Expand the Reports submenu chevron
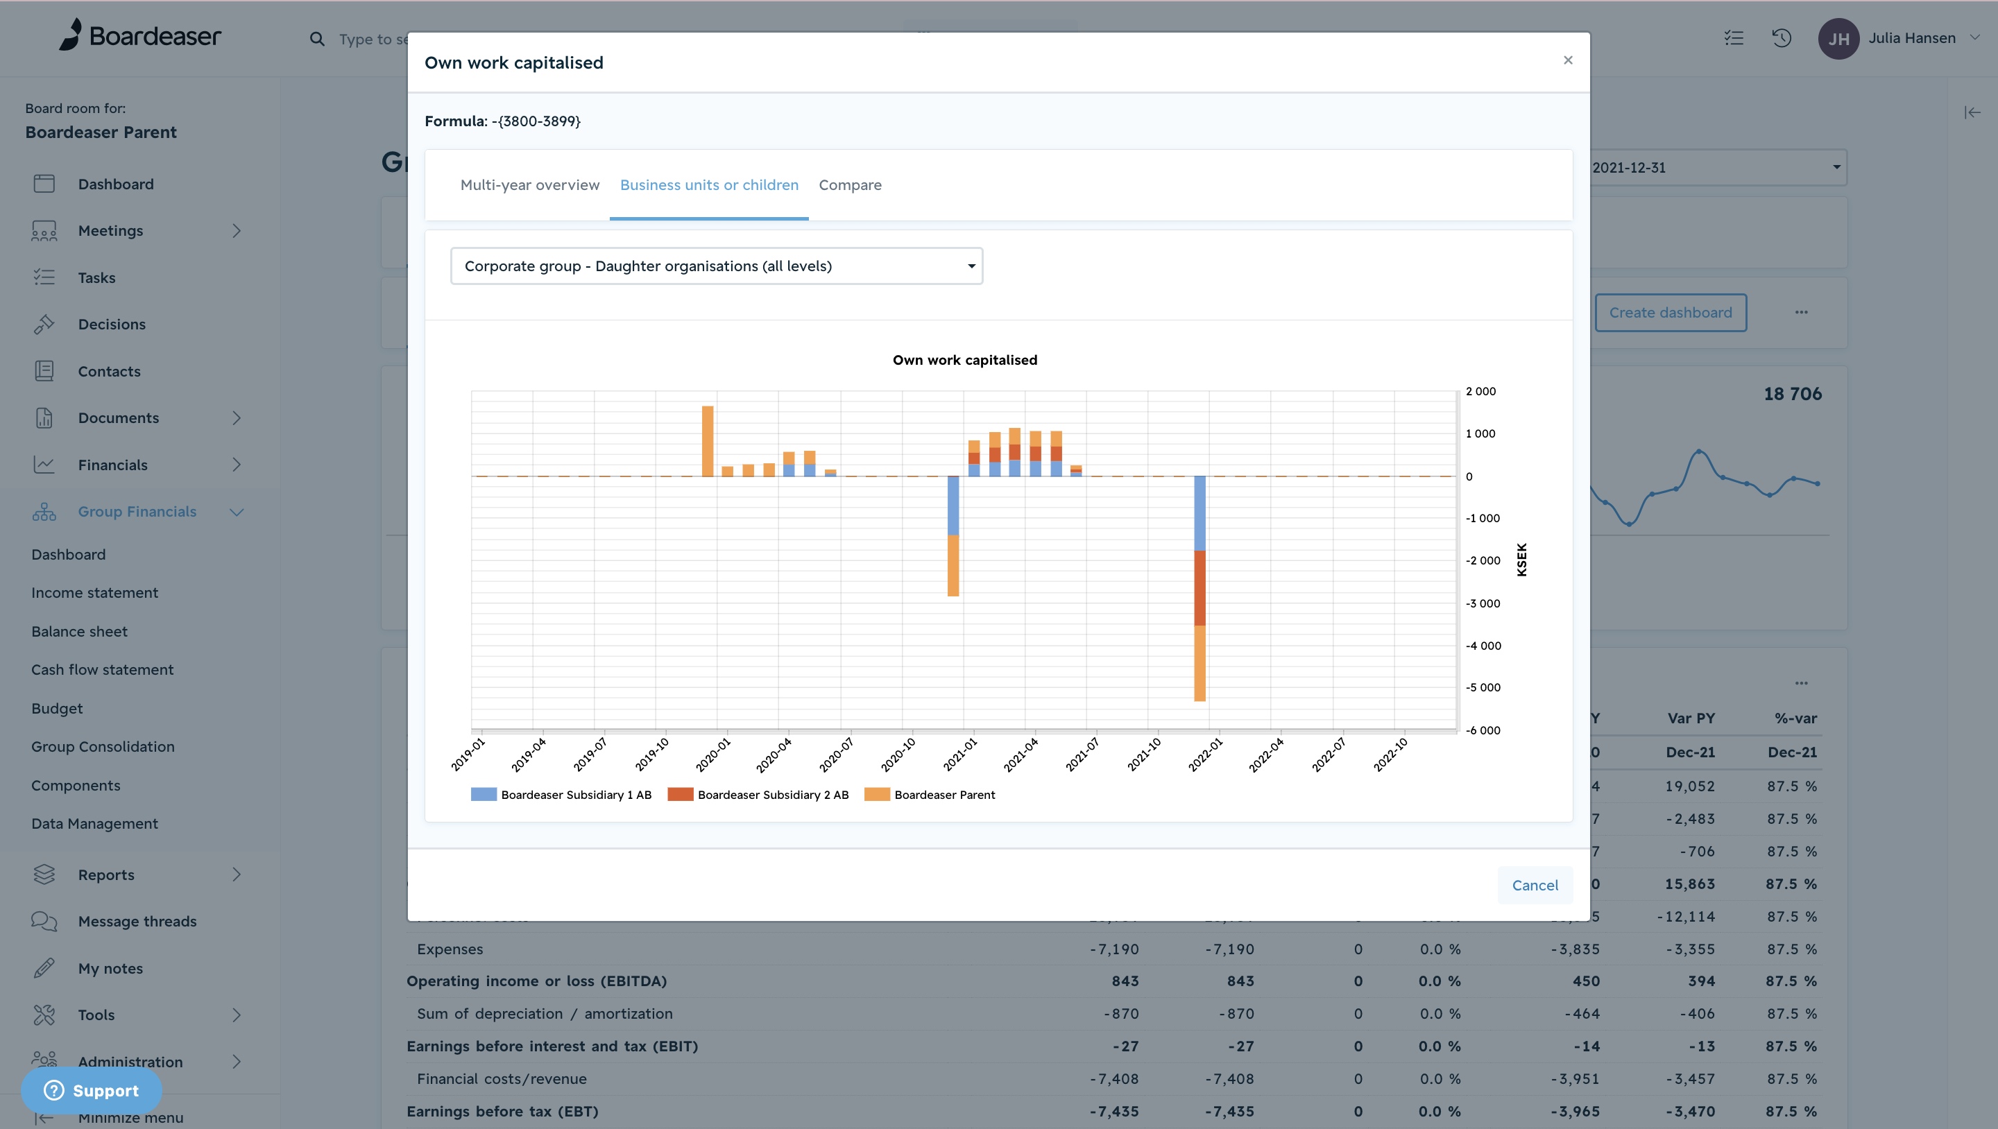The image size is (1998, 1129). (x=237, y=874)
